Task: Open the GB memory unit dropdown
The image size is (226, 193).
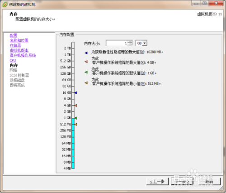Action: pyautogui.click(x=145, y=43)
